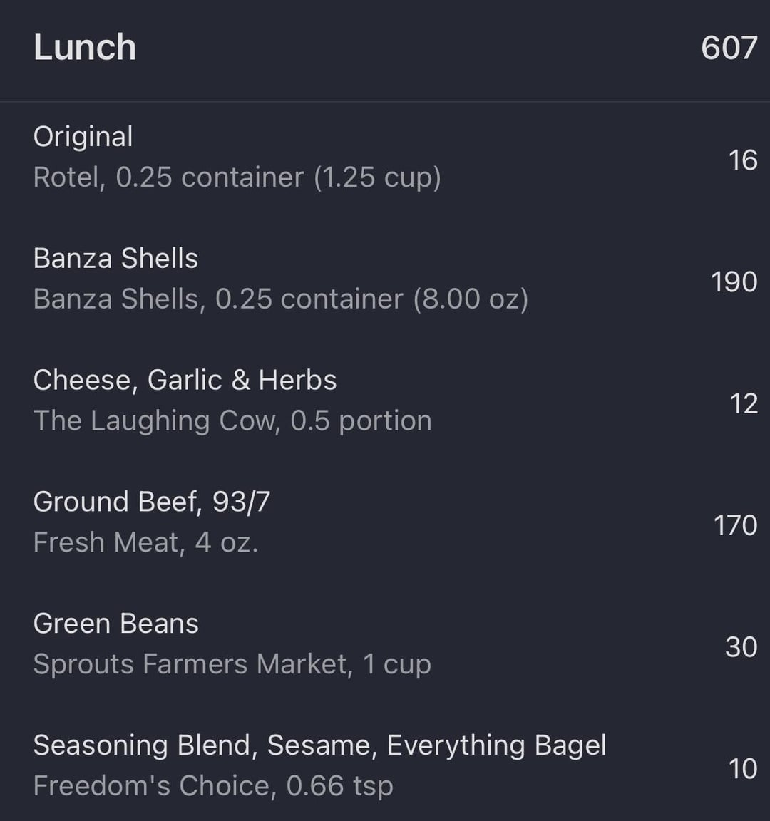Tap the Lunch total 607 calories
The width and height of the screenshot is (770, 821).
(729, 48)
